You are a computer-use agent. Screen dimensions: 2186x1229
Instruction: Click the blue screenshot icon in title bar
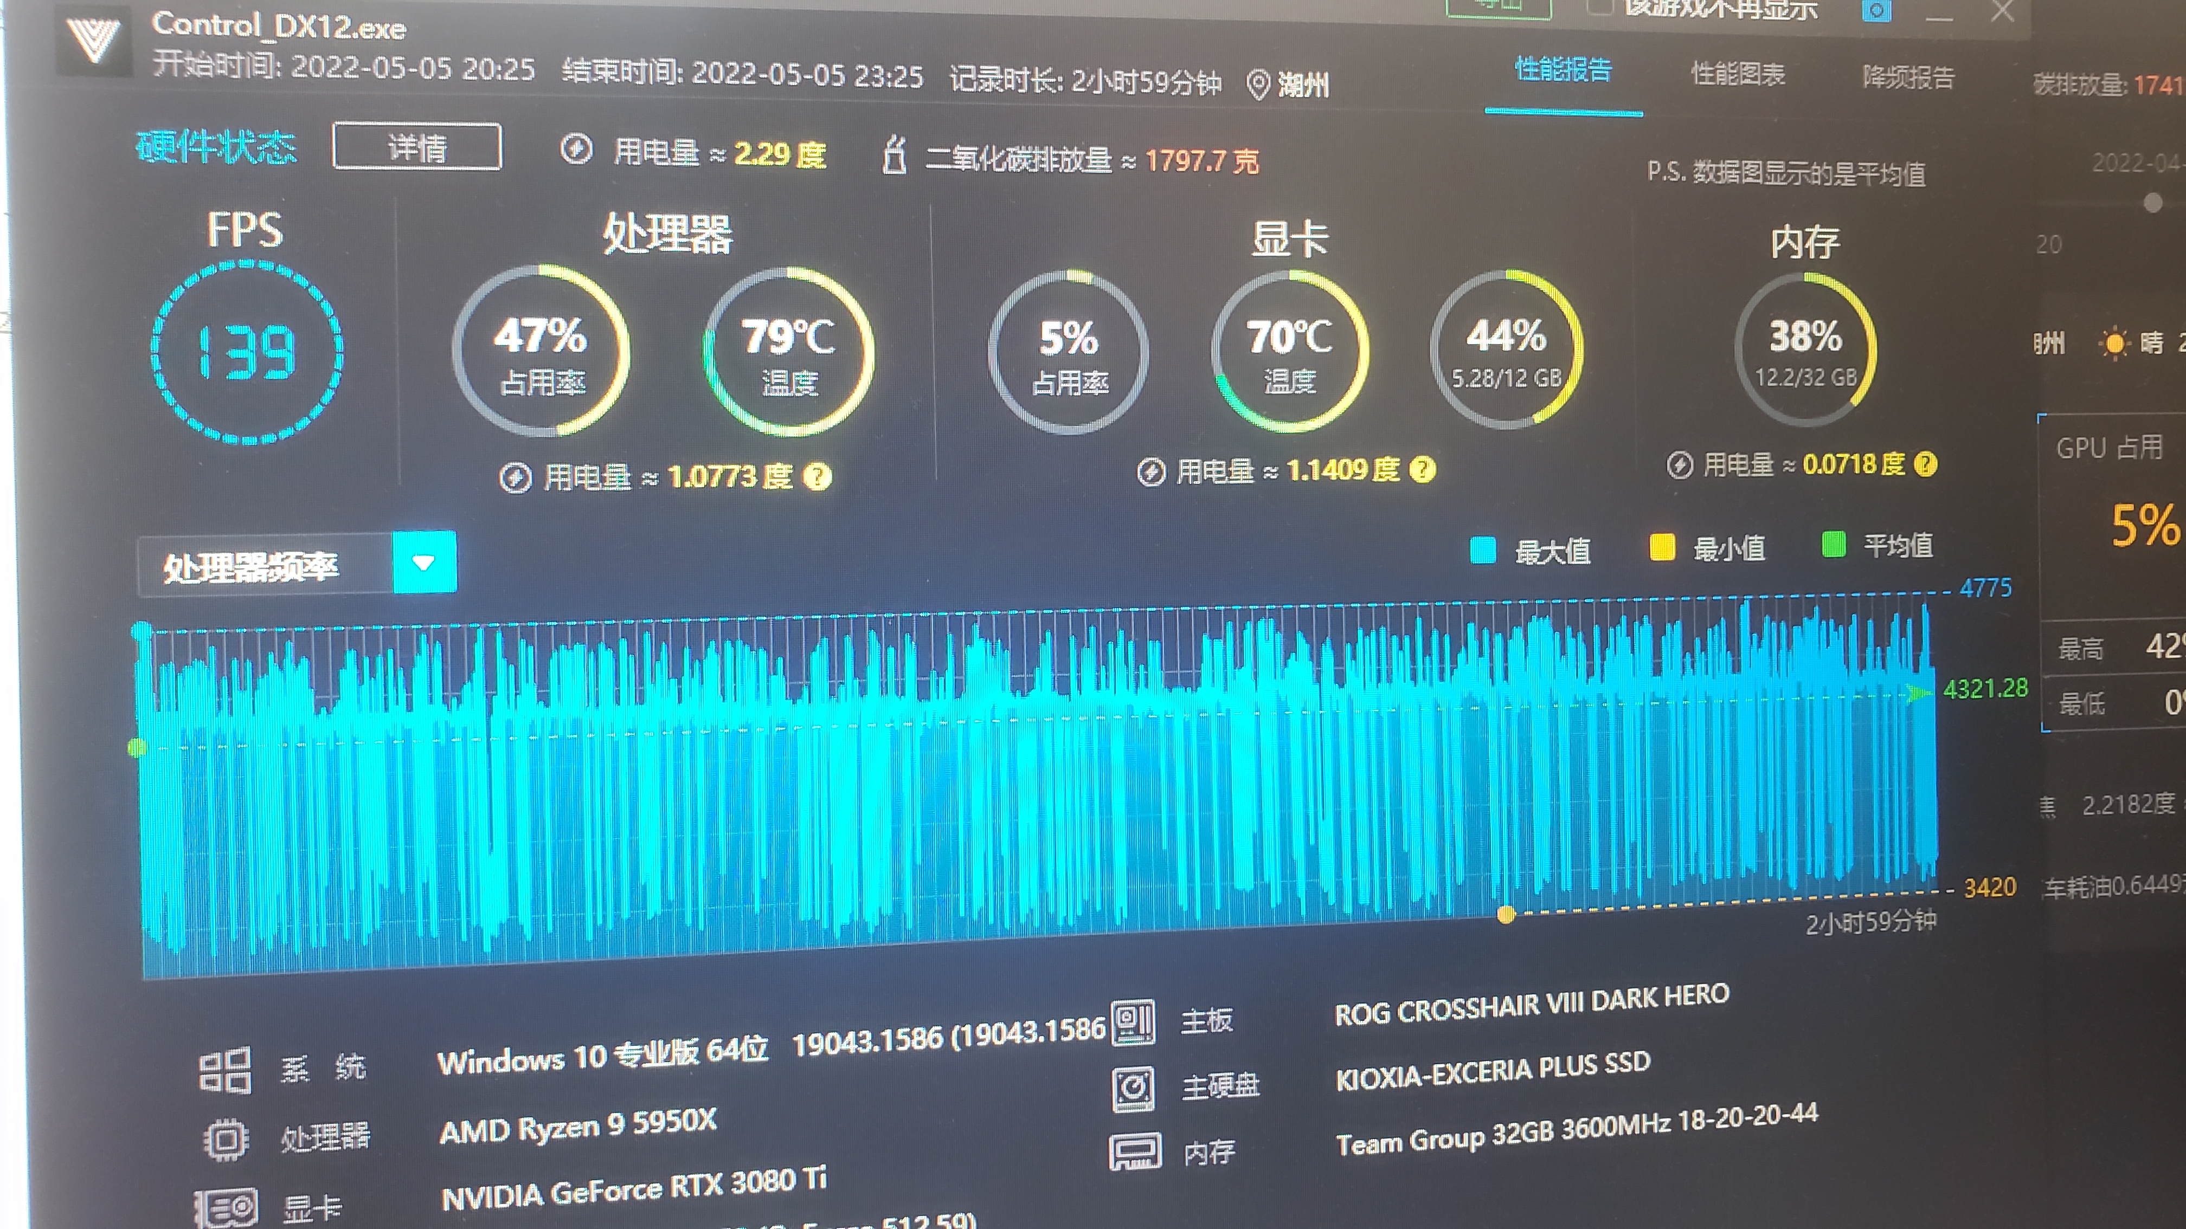1876,11
